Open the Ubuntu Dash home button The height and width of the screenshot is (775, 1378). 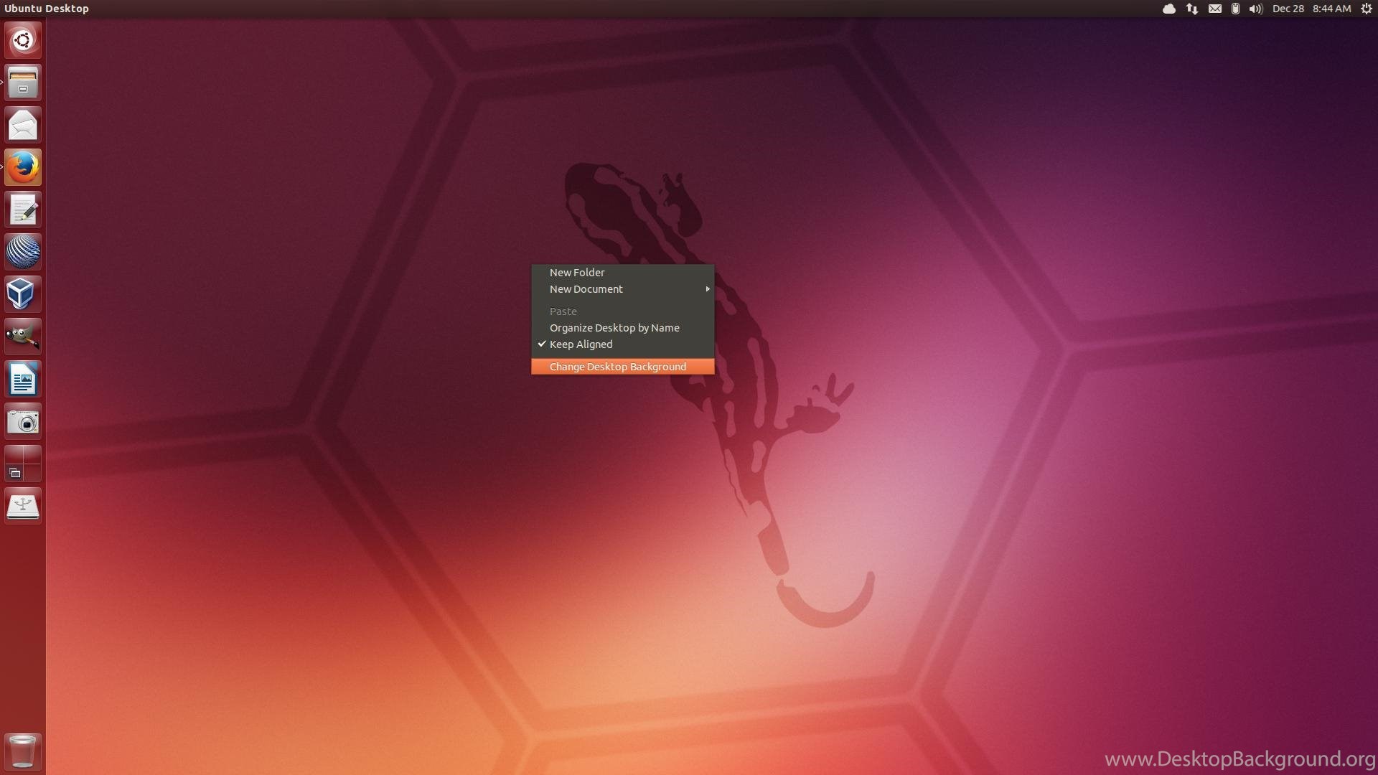(x=23, y=40)
